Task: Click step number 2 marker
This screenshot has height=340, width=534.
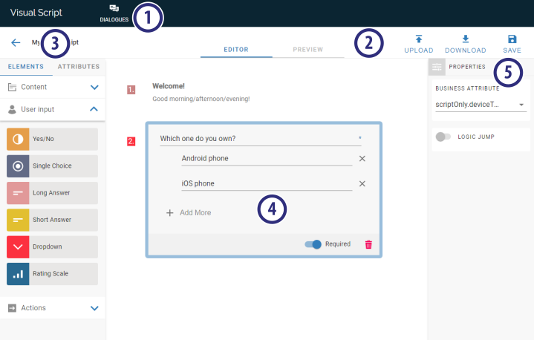Action: [131, 141]
